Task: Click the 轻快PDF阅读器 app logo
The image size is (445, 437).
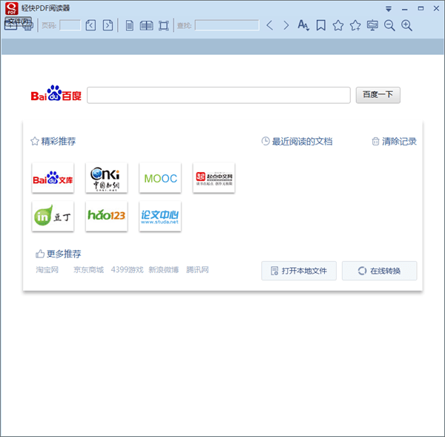Action: tap(12, 8)
